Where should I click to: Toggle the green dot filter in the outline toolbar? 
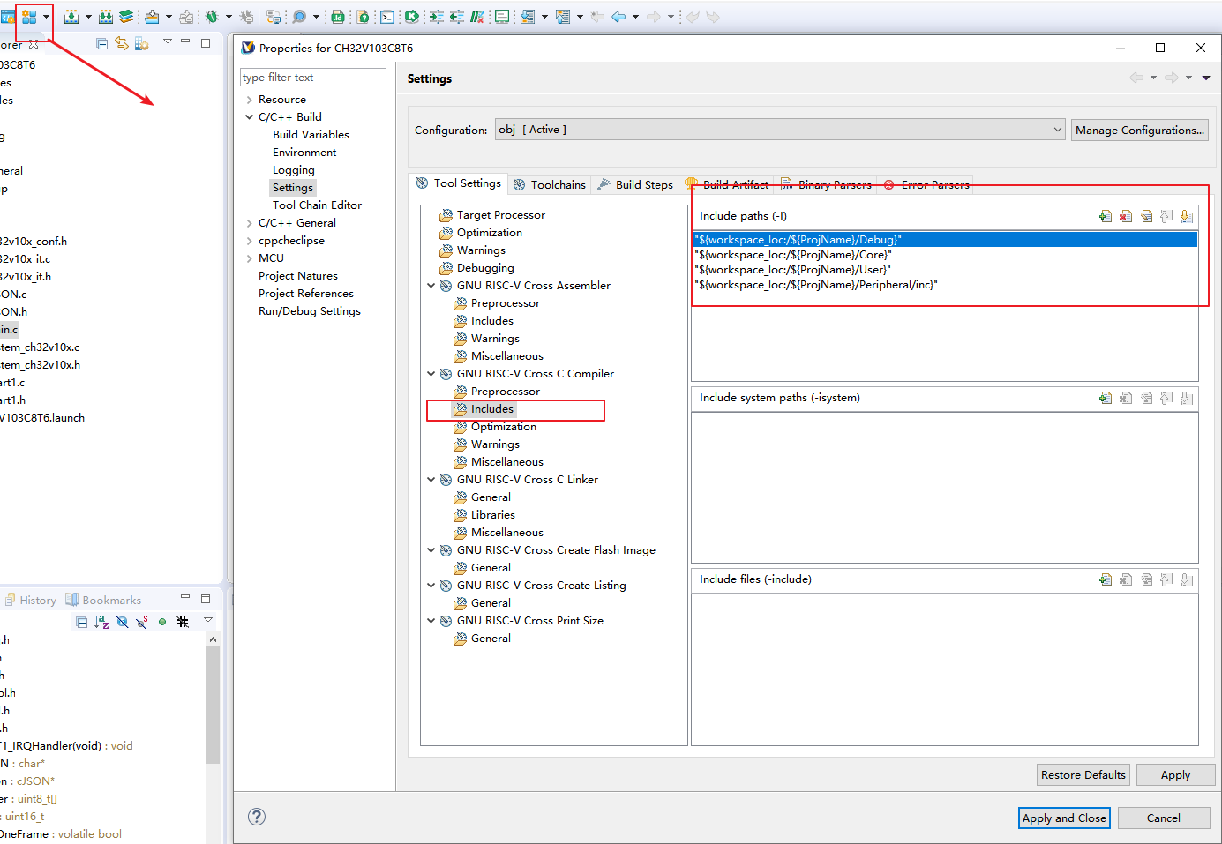(162, 622)
